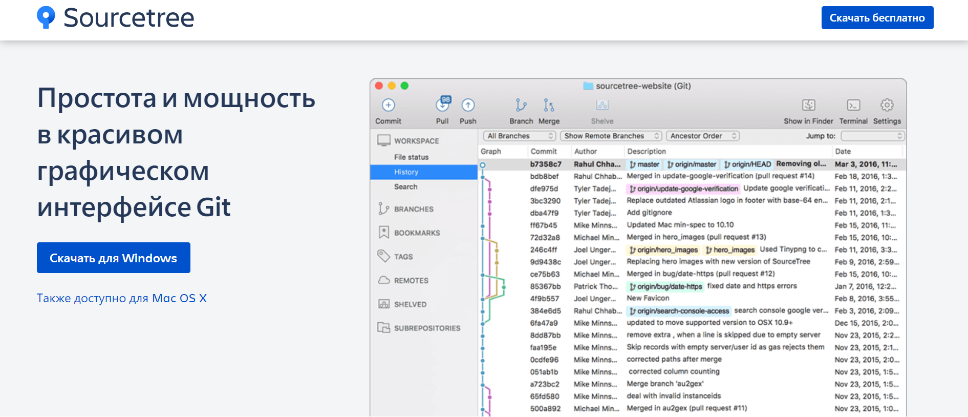Click the Pull icon with 98 badge
This screenshot has height=417, width=968.
pyautogui.click(x=443, y=104)
